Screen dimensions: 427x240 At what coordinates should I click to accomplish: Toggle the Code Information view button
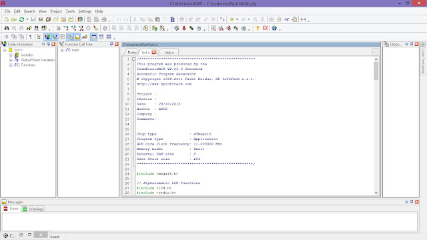[47, 37]
